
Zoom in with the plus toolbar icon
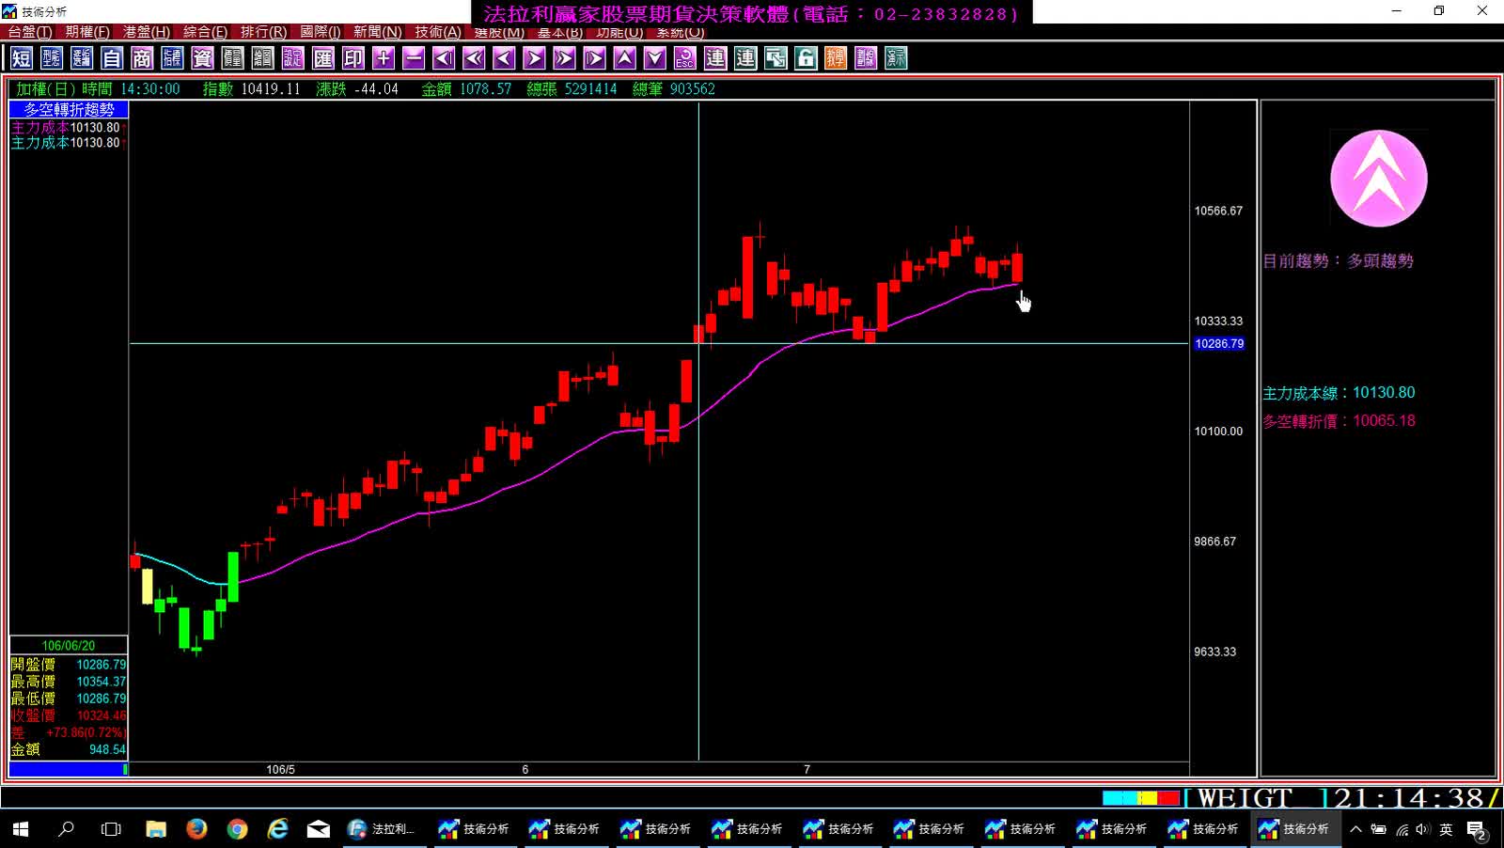tap(384, 58)
